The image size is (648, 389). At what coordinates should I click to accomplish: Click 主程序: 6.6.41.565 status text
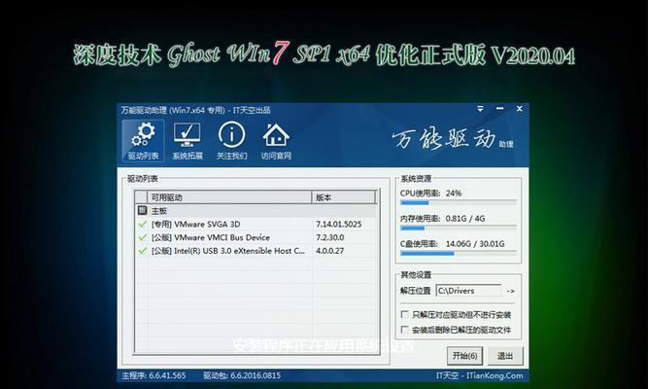[153, 375]
